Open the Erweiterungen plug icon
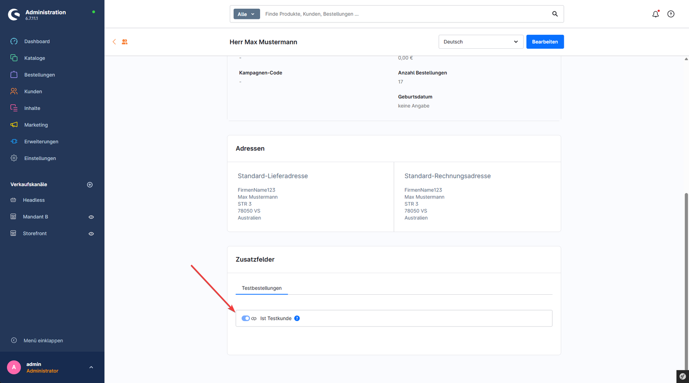This screenshot has height=383, width=689. [14, 141]
